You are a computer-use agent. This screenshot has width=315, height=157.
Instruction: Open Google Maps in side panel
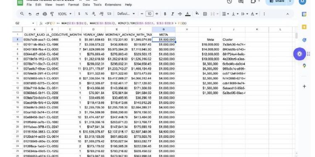[304, 65]
